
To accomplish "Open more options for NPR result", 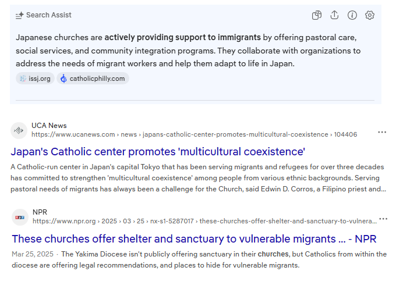I will point(383,219).
